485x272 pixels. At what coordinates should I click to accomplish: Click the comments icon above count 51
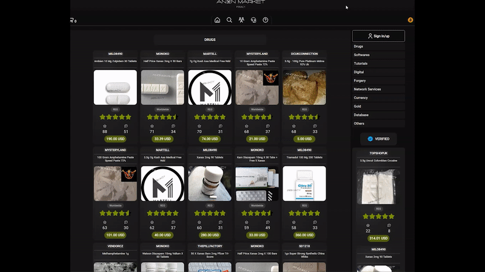126,126
